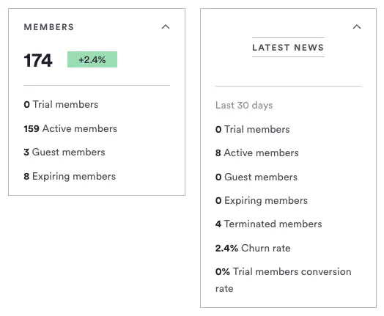The image size is (384, 316).
Task: Click the 2.4% Churn rate stat
Action: pyautogui.click(x=253, y=248)
